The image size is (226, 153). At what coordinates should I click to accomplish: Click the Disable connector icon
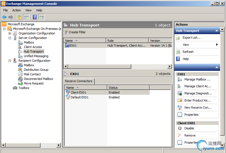click(180, 128)
